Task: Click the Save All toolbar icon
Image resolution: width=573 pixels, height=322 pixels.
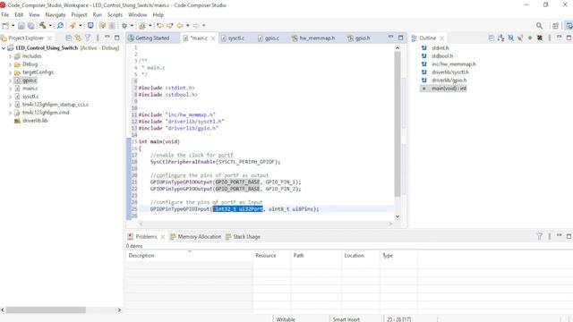Action: click(x=31, y=26)
